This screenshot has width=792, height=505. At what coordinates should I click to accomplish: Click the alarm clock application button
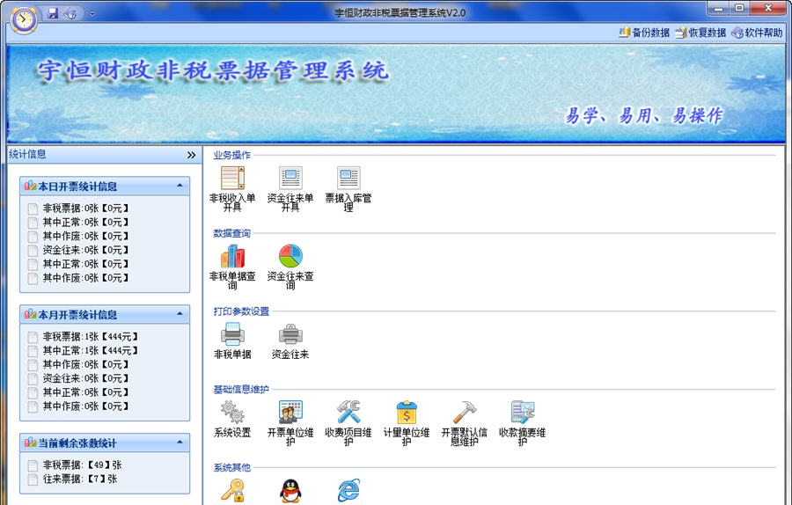pos(24,20)
